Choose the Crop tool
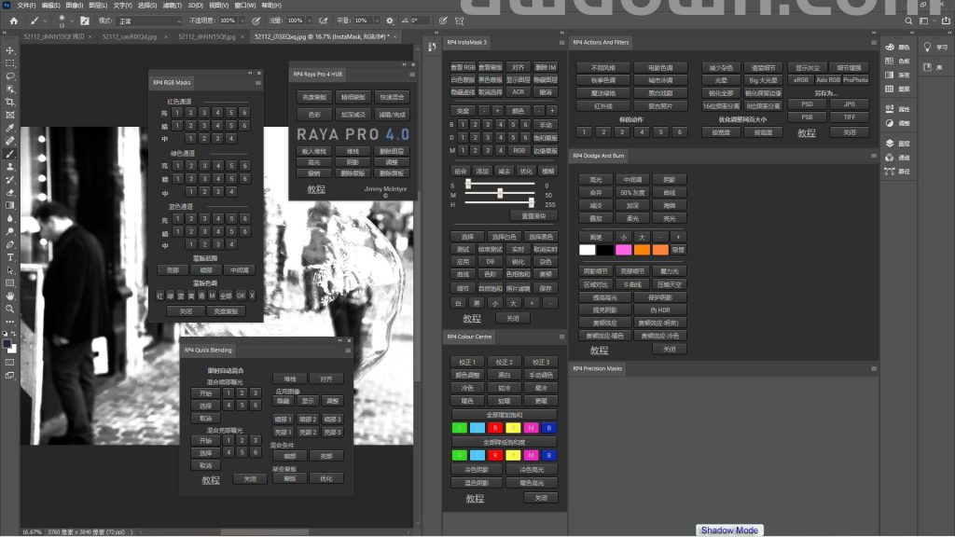The height and width of the screenshot is (537, 955). click(10, 102)
